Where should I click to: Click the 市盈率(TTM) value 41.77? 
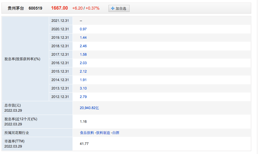pos(84,144)
